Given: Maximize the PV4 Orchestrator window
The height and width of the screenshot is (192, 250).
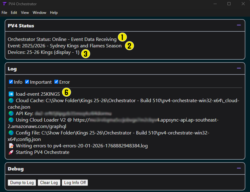Looking at the screenshot, I should (x=229, y=4).
